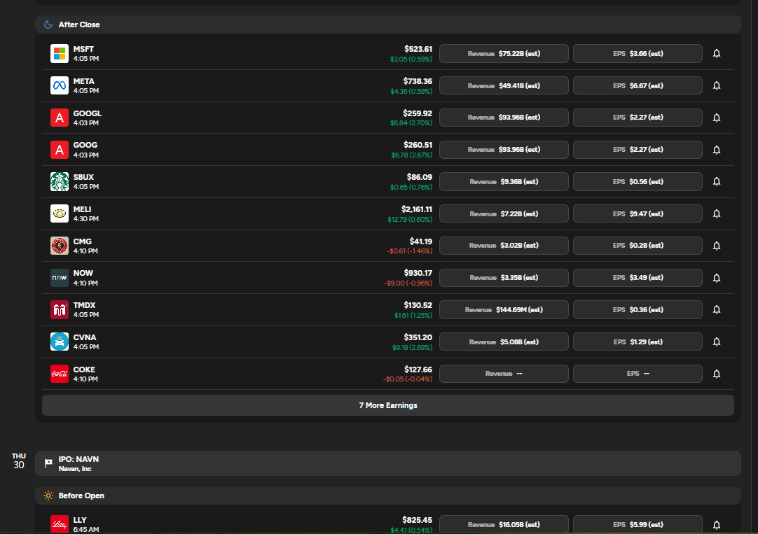Click the COKE Coca-Cola logo icon
Viewport: 758px width, 534px height.
pyautogui.click(x=60, y=374)
